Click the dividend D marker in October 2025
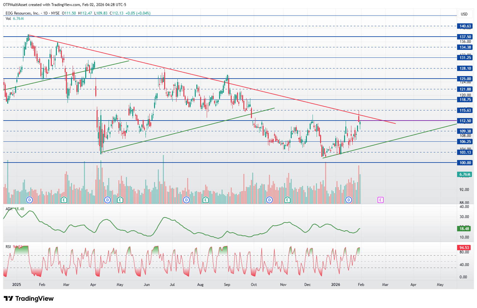This screenshot has height=308, width=477. tap(269, 200)
